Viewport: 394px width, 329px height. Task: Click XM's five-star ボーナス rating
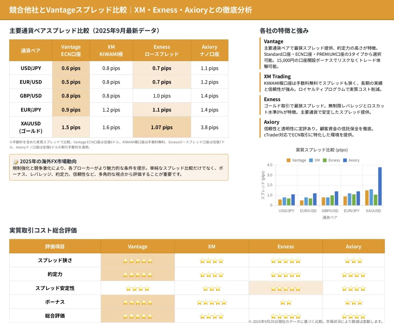click(x=212, y=302)
